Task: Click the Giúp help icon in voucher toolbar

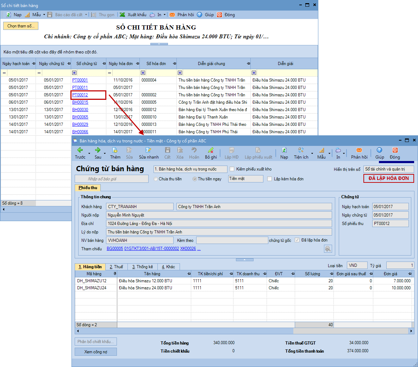Action: 379,150
